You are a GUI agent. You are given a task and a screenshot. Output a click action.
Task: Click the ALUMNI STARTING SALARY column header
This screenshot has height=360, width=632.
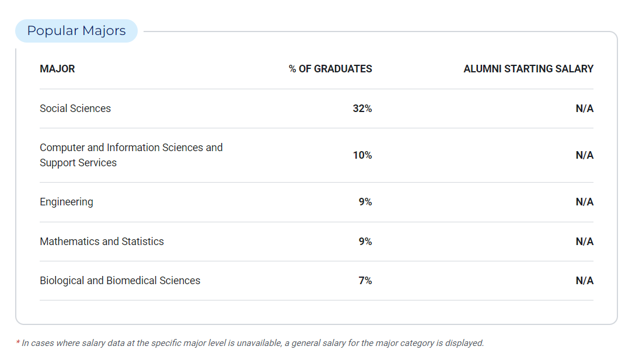pyautogui.click(x=528, y=69)
